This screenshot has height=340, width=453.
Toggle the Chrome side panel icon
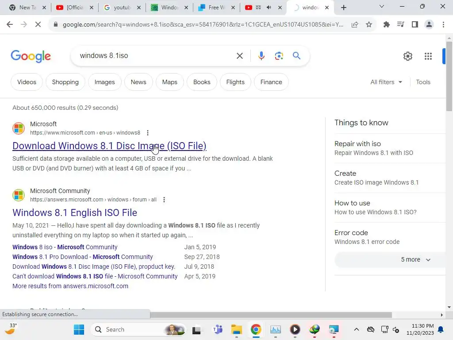pyautogui.click(x=415, y=25)
